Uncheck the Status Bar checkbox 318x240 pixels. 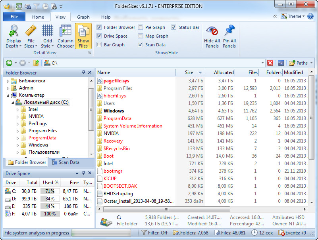(x=173, y=27)
